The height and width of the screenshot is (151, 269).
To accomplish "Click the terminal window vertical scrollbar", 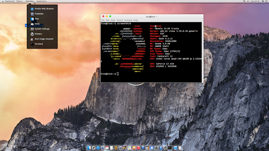I will [x=203, y=52].
